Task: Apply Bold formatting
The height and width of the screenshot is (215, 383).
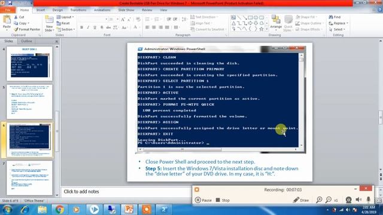Action: (82, 27)
